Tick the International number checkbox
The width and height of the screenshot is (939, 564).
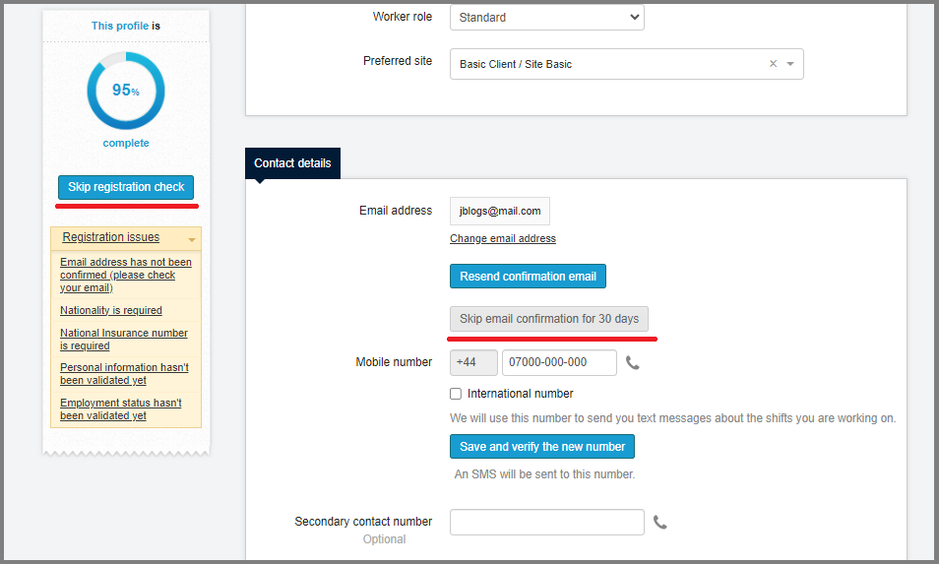(x=456, y=394)
